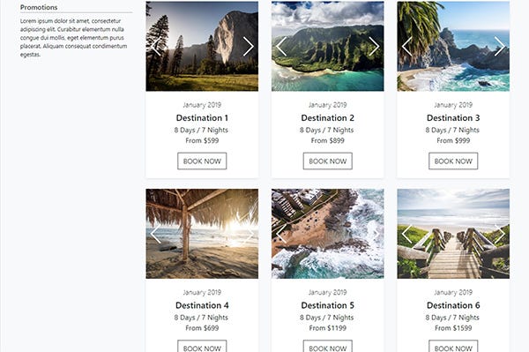Click Book Now under Destination 6
Viewport: 529px width, 352px height.
(453, 346)
